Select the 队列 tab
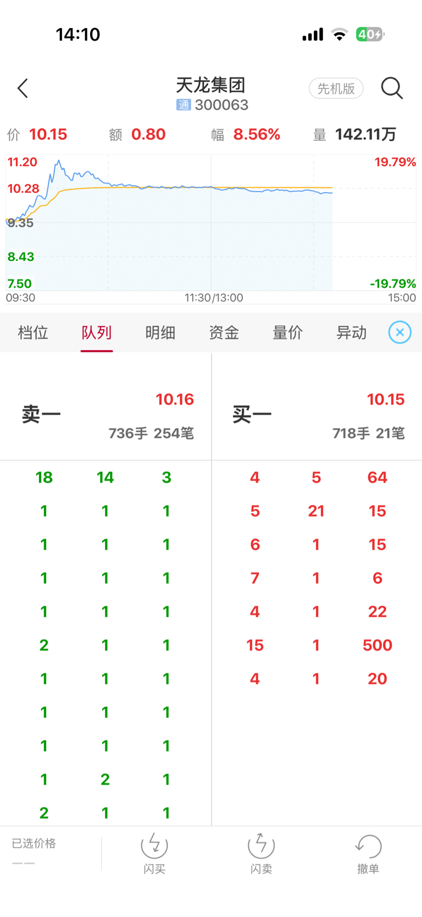Screen dimensions: 422x917 click(97, 332)
